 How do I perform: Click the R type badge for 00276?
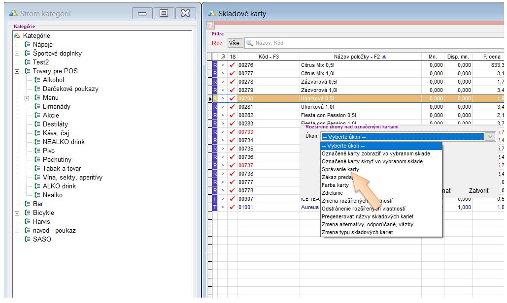click(x=215, y=65)
